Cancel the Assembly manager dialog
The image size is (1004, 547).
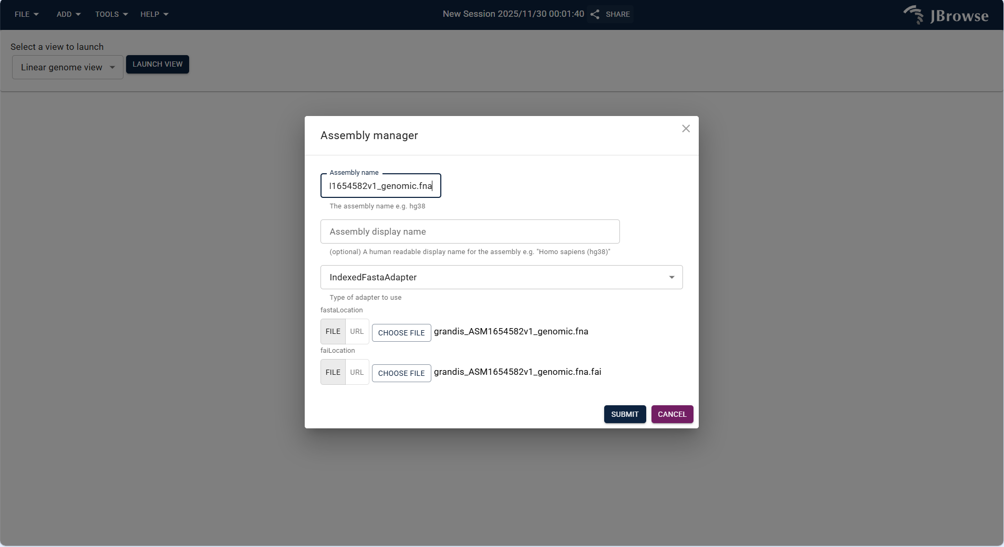tap(672, 414)
